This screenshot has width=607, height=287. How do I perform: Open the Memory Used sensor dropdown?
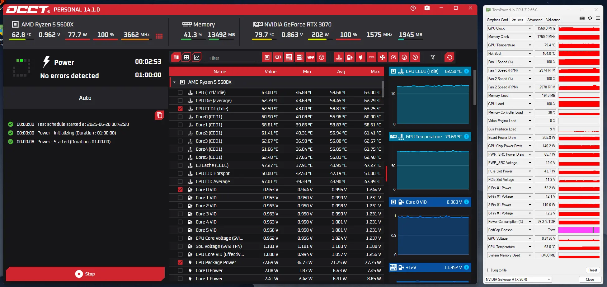530,96
